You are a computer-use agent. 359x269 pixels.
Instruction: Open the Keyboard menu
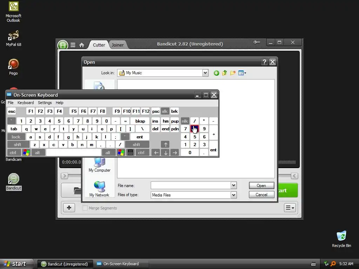point(26,103)
